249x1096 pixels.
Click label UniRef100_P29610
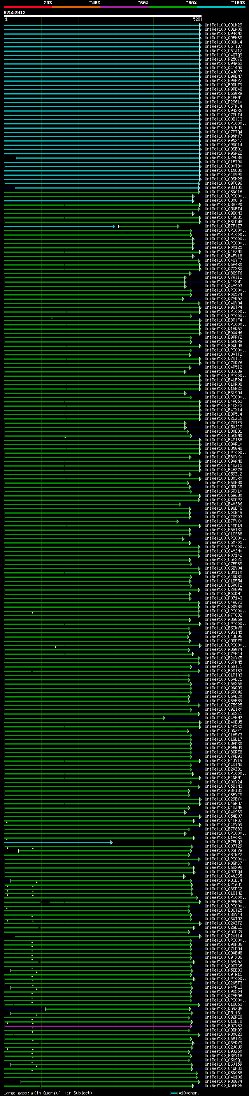pos(223,102)
